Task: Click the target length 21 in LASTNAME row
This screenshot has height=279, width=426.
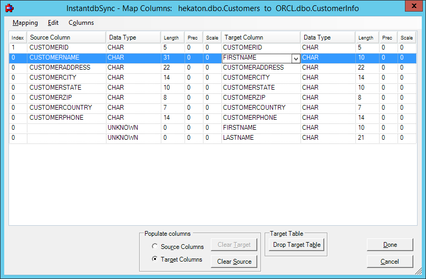Action: (x=367, y=138)
